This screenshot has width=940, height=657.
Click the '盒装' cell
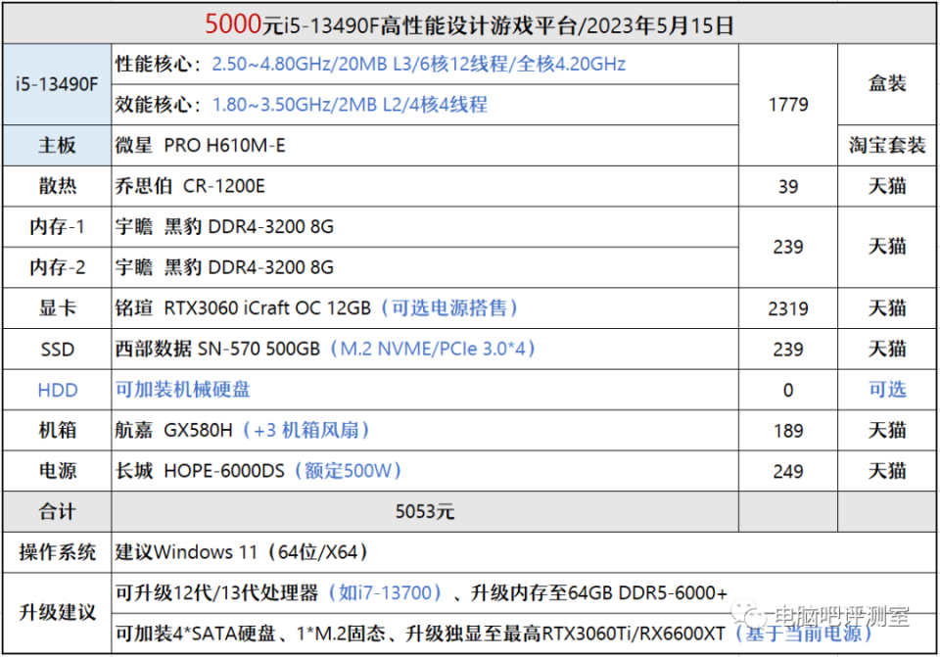point(887,84)
